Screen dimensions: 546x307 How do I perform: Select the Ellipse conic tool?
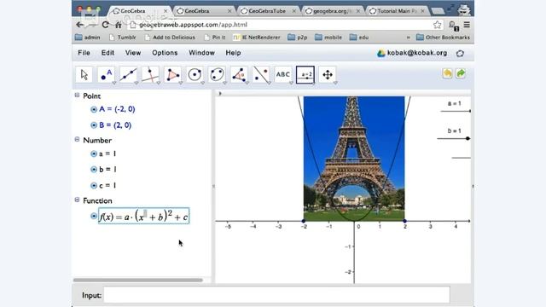(217, 75)
